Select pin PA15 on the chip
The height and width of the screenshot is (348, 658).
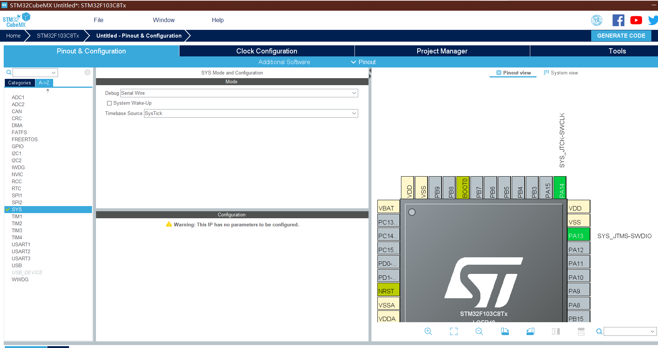[546, 188]
